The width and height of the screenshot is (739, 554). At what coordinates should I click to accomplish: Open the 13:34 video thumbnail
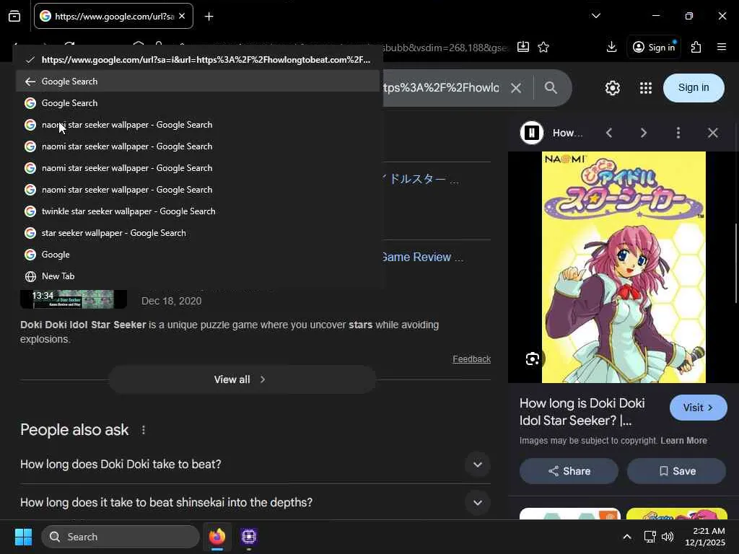tap(74, 299)
